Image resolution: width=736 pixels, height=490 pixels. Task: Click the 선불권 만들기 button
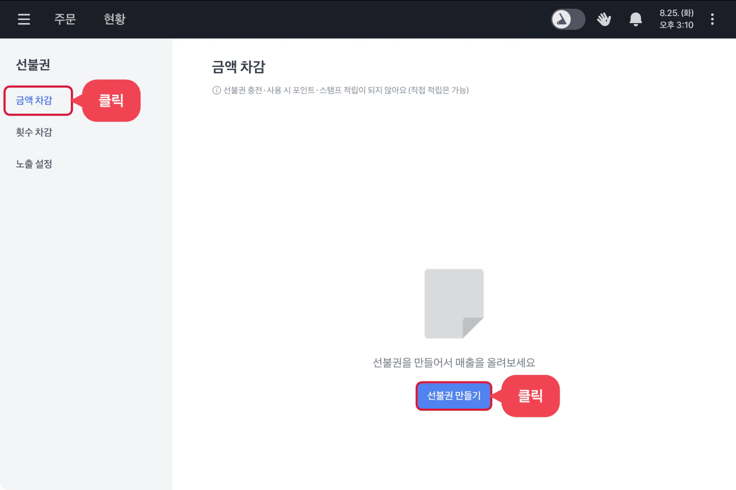(454, 396)
